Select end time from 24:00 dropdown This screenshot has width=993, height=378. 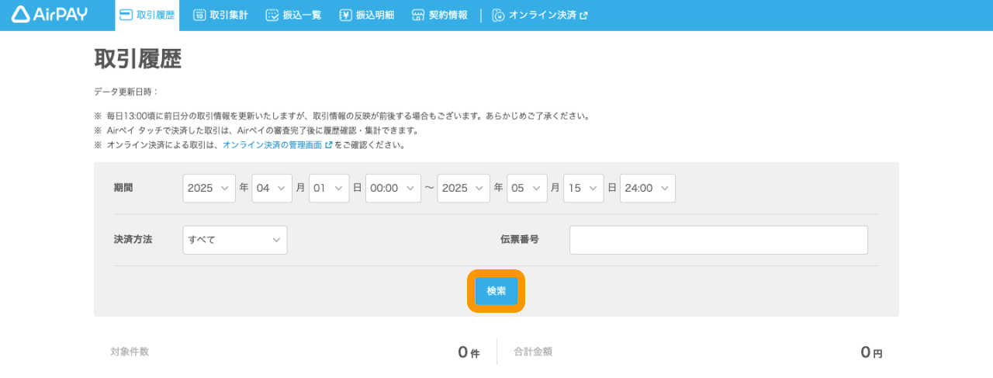[647, 188]
